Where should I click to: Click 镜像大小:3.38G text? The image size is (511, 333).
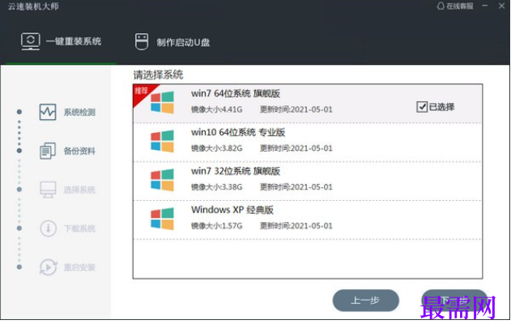click(217, 187)
